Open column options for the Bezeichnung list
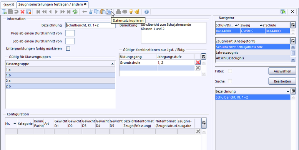Image resolution: width=299 pixels, height=150 pixels. 293,91
